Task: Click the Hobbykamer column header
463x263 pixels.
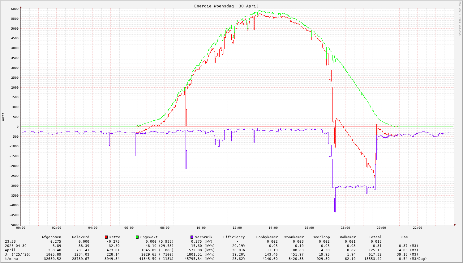Action: tap(267, 237)
